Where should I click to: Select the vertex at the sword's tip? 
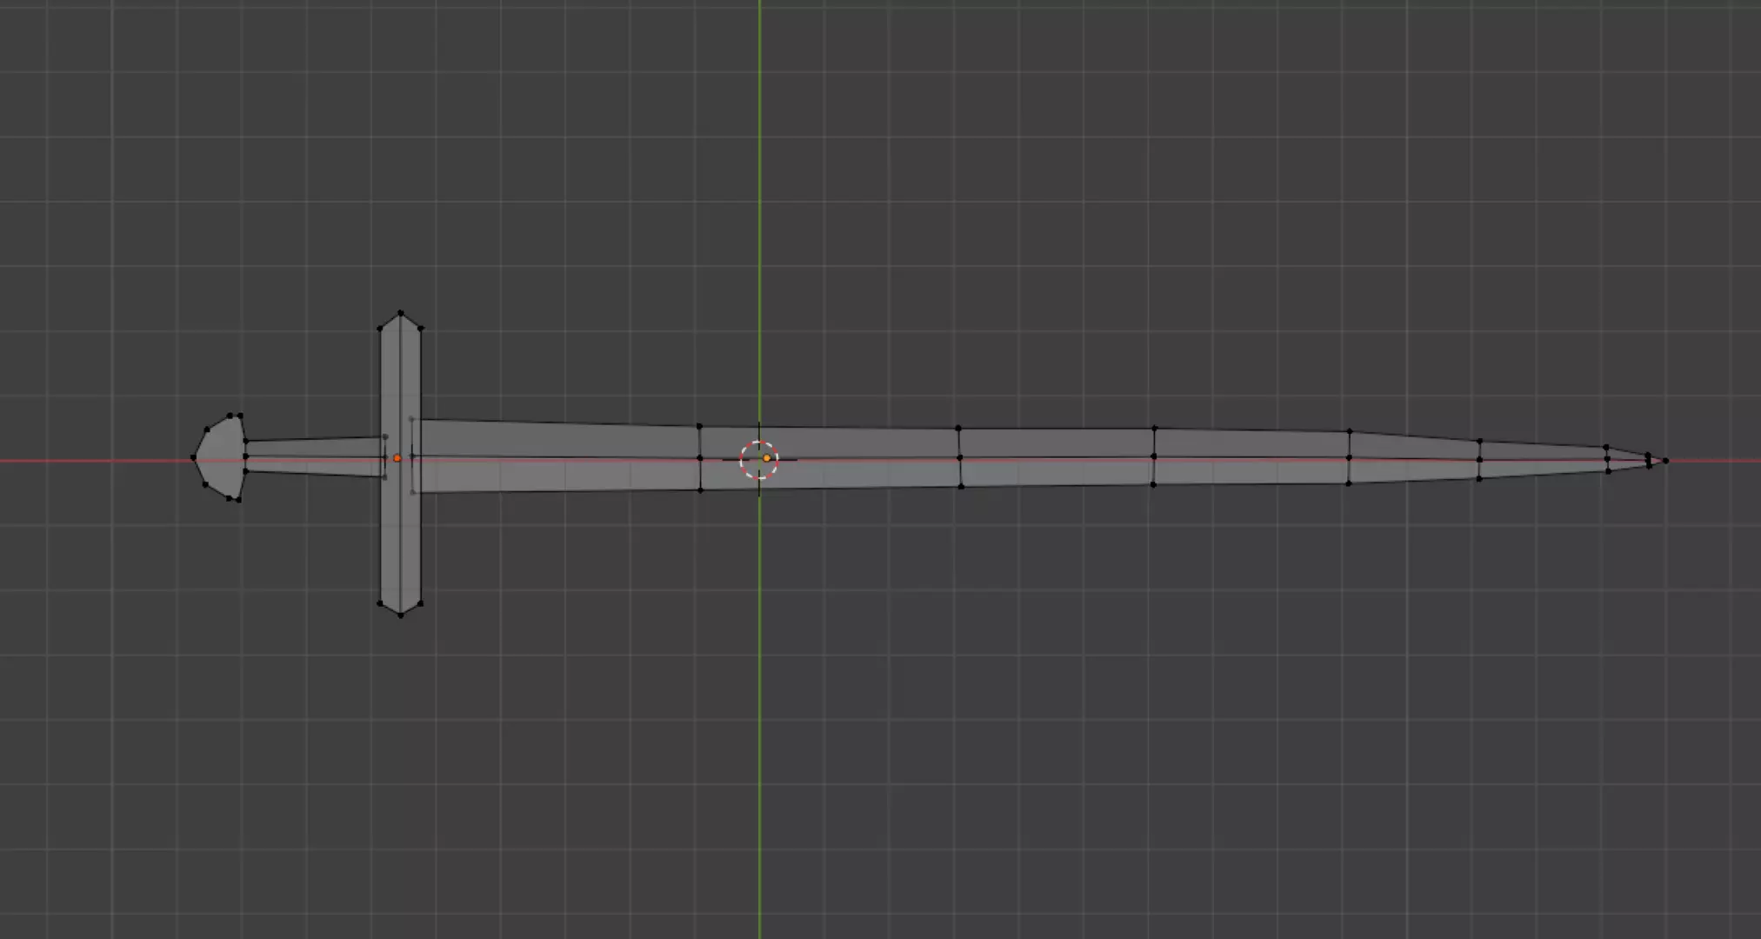click(x=1665, y=461)
